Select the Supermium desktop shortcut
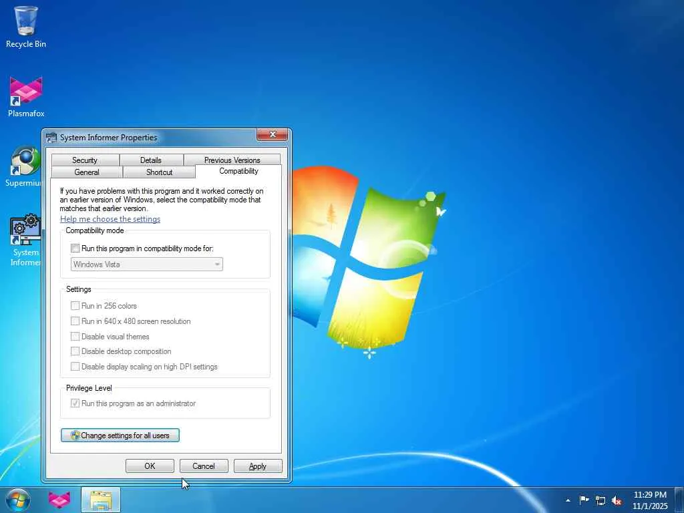Image resolution: width=684 pixels, height=513 pixels. point(24,166)
